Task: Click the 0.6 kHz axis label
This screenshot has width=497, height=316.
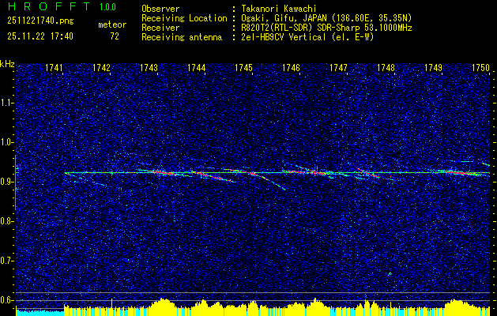Action: (x=7, y=300)
